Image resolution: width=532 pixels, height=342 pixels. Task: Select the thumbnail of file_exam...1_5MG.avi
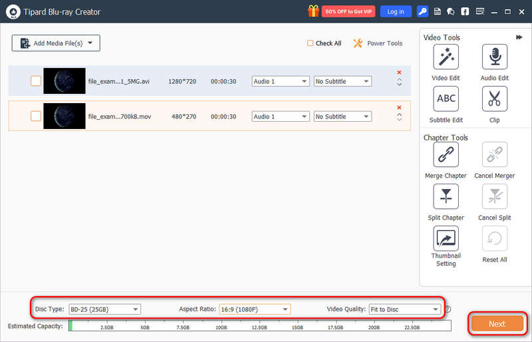click(x=65, y=81)
